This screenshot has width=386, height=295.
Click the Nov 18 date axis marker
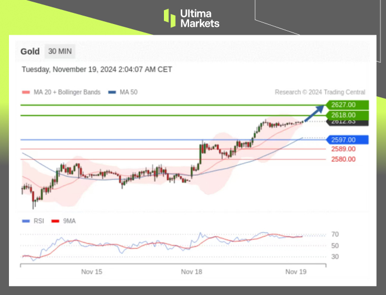[x=191, y=271]
